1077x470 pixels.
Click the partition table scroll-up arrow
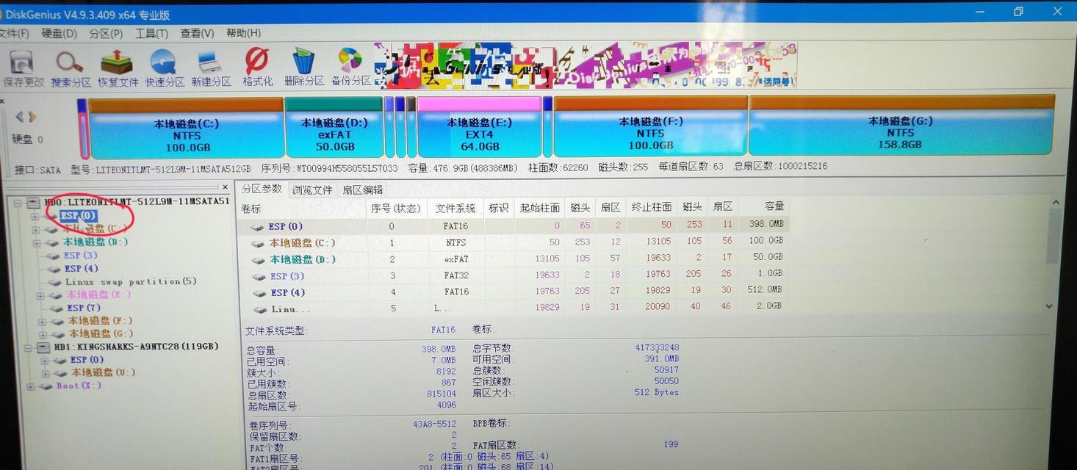(x=1056, y=202)
